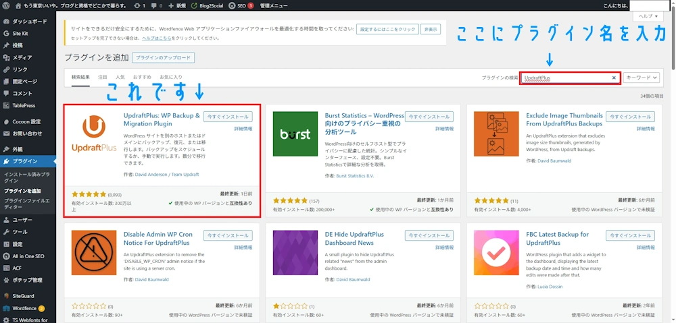Open Installed Plugins submenu item
Screen dimensions: 676x323
(28, 177)
